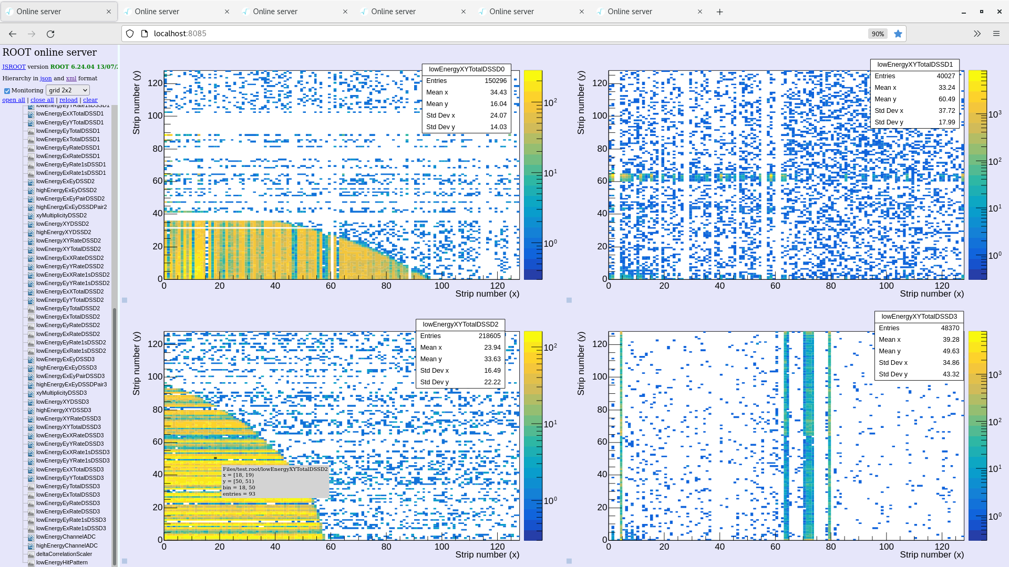Screen dimensions: 1009x567
Task: Click the color palette of lowEnergyXYTotalDSSD0 plot
Action: pyautogui.click(x=533, y=175)
